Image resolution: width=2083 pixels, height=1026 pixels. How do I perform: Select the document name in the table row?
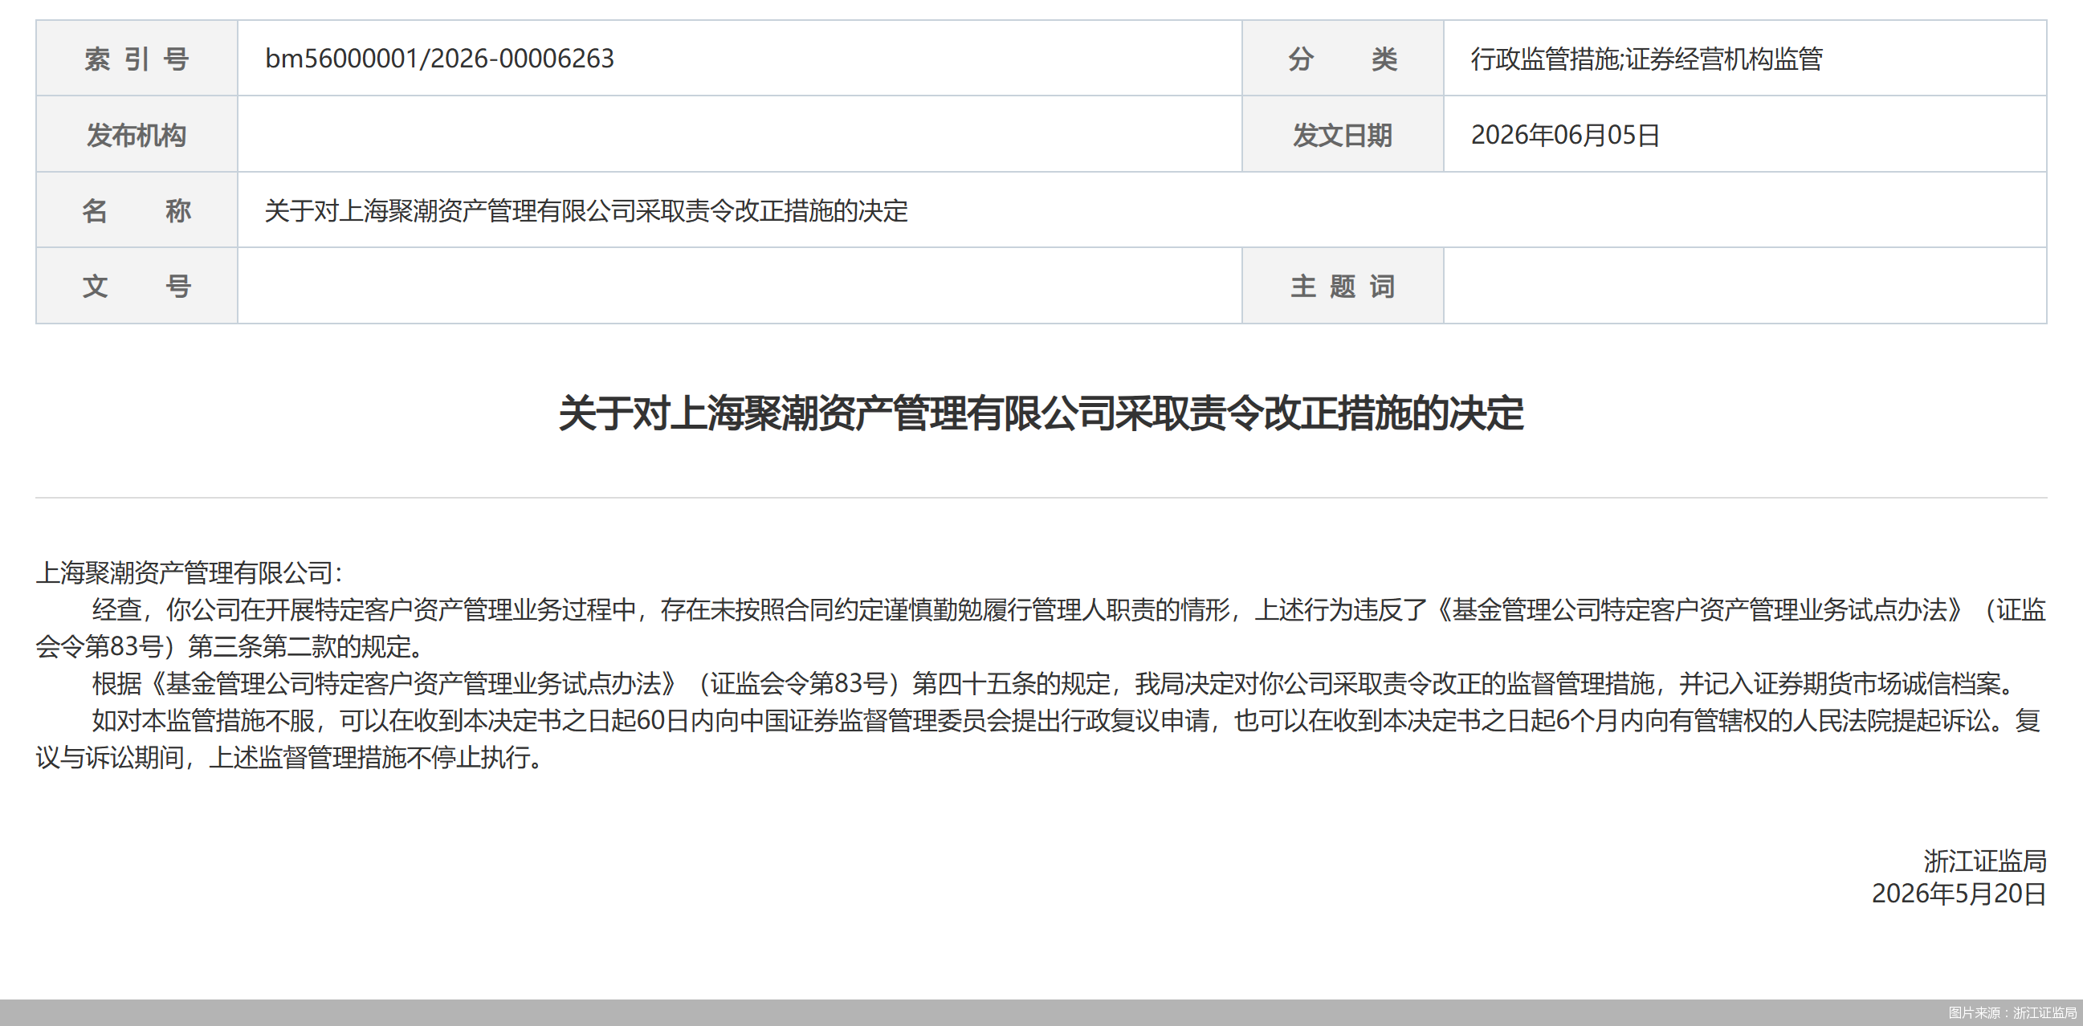pos(586,210)
